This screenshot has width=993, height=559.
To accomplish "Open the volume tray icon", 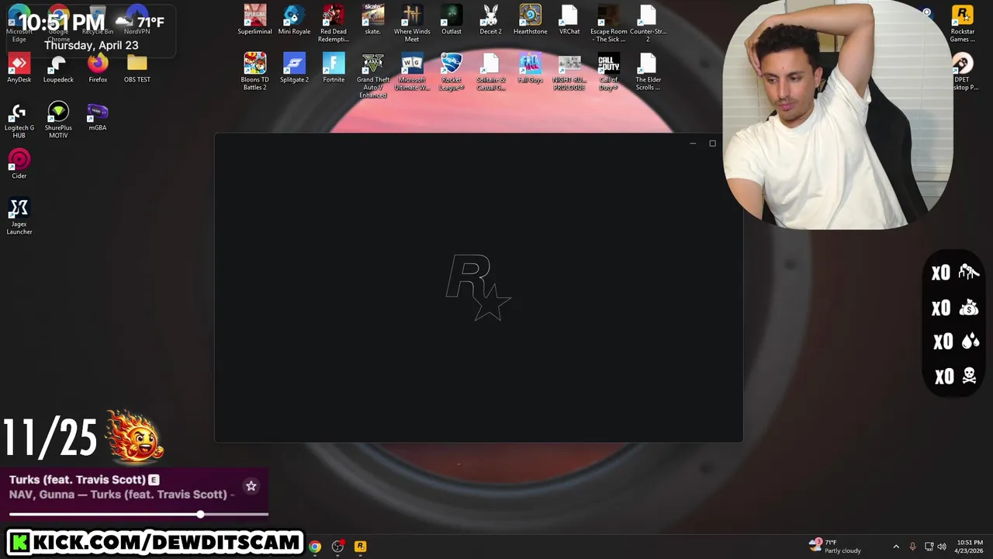I will 942,547.
